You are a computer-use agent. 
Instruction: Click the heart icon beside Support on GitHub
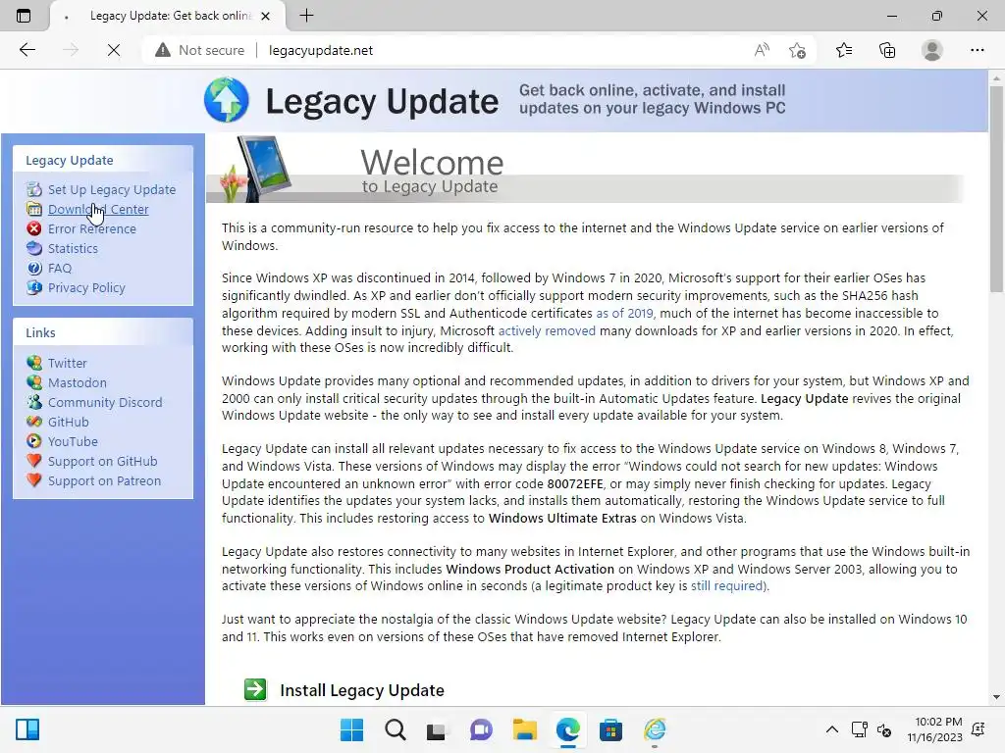pyautogui.click(x=34, y=461)
